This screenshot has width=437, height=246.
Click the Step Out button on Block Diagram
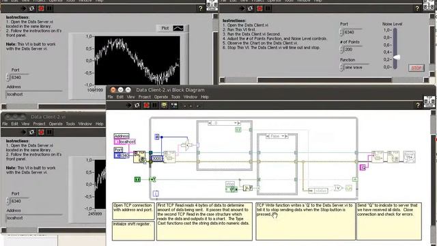[x=197, y=106]
